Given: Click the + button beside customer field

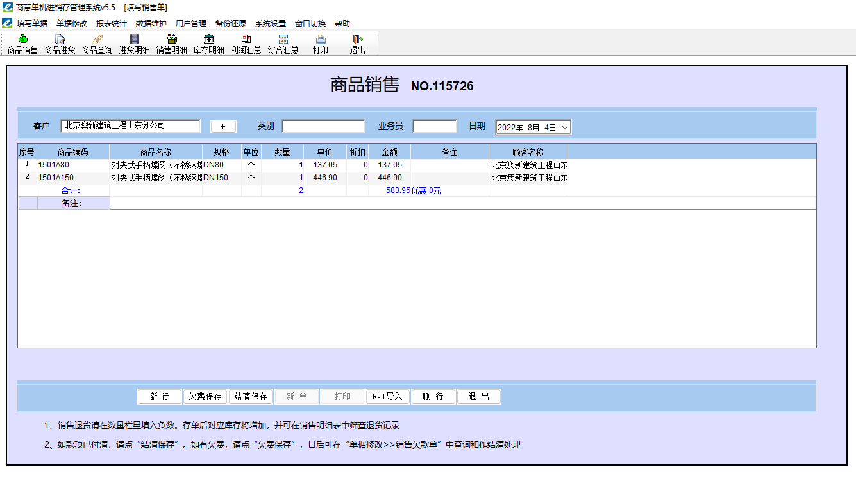Looking at the screenshot, I should point(223,126).
